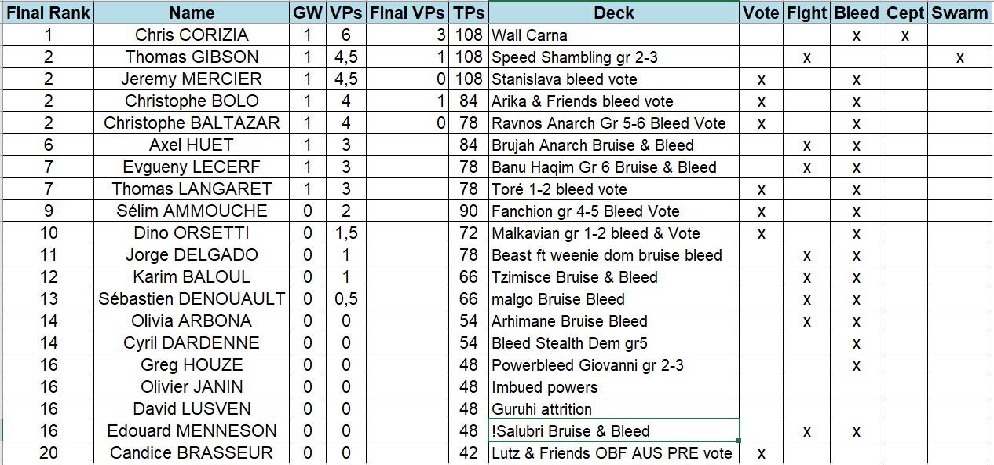Screen dimensions: 994x465
Task: Select the Deck column header cell
Action: point(613,13)
